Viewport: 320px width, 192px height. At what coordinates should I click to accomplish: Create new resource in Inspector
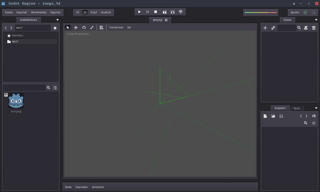pyautogui.click(x=265, y=116)
